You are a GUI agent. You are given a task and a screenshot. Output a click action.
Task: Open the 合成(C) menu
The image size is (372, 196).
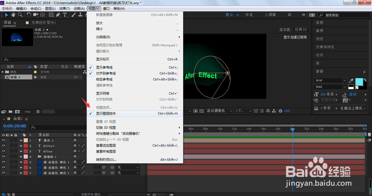coord(36,9)
